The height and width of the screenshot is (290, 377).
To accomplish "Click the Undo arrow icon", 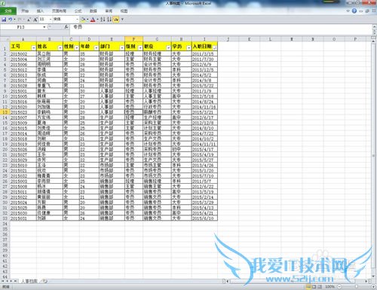I will pyautogui.click(x=11, y=20).
